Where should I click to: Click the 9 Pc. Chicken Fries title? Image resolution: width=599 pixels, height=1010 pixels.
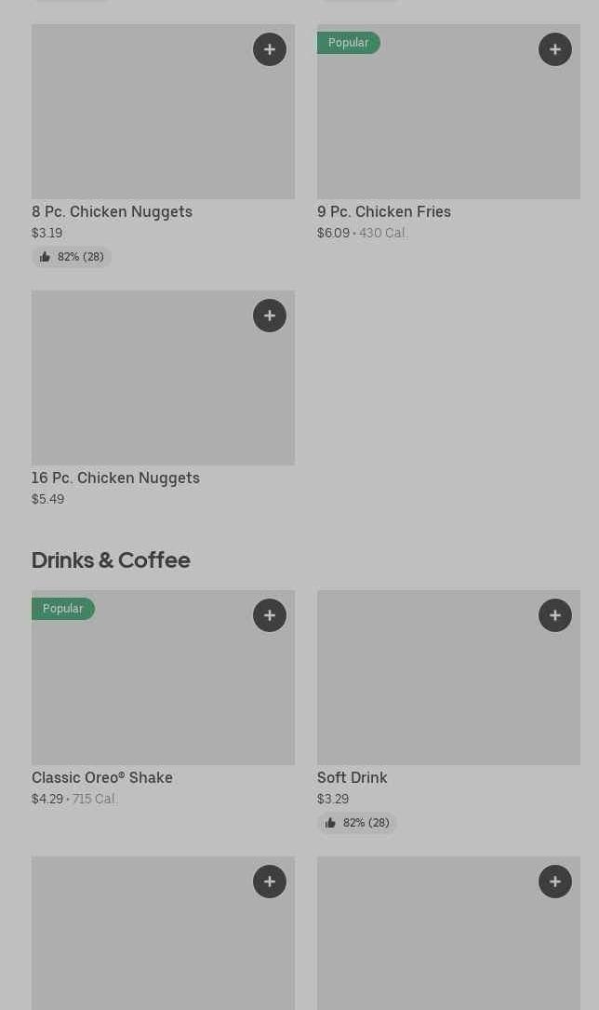pyautogui.click(x=383, y=211)
